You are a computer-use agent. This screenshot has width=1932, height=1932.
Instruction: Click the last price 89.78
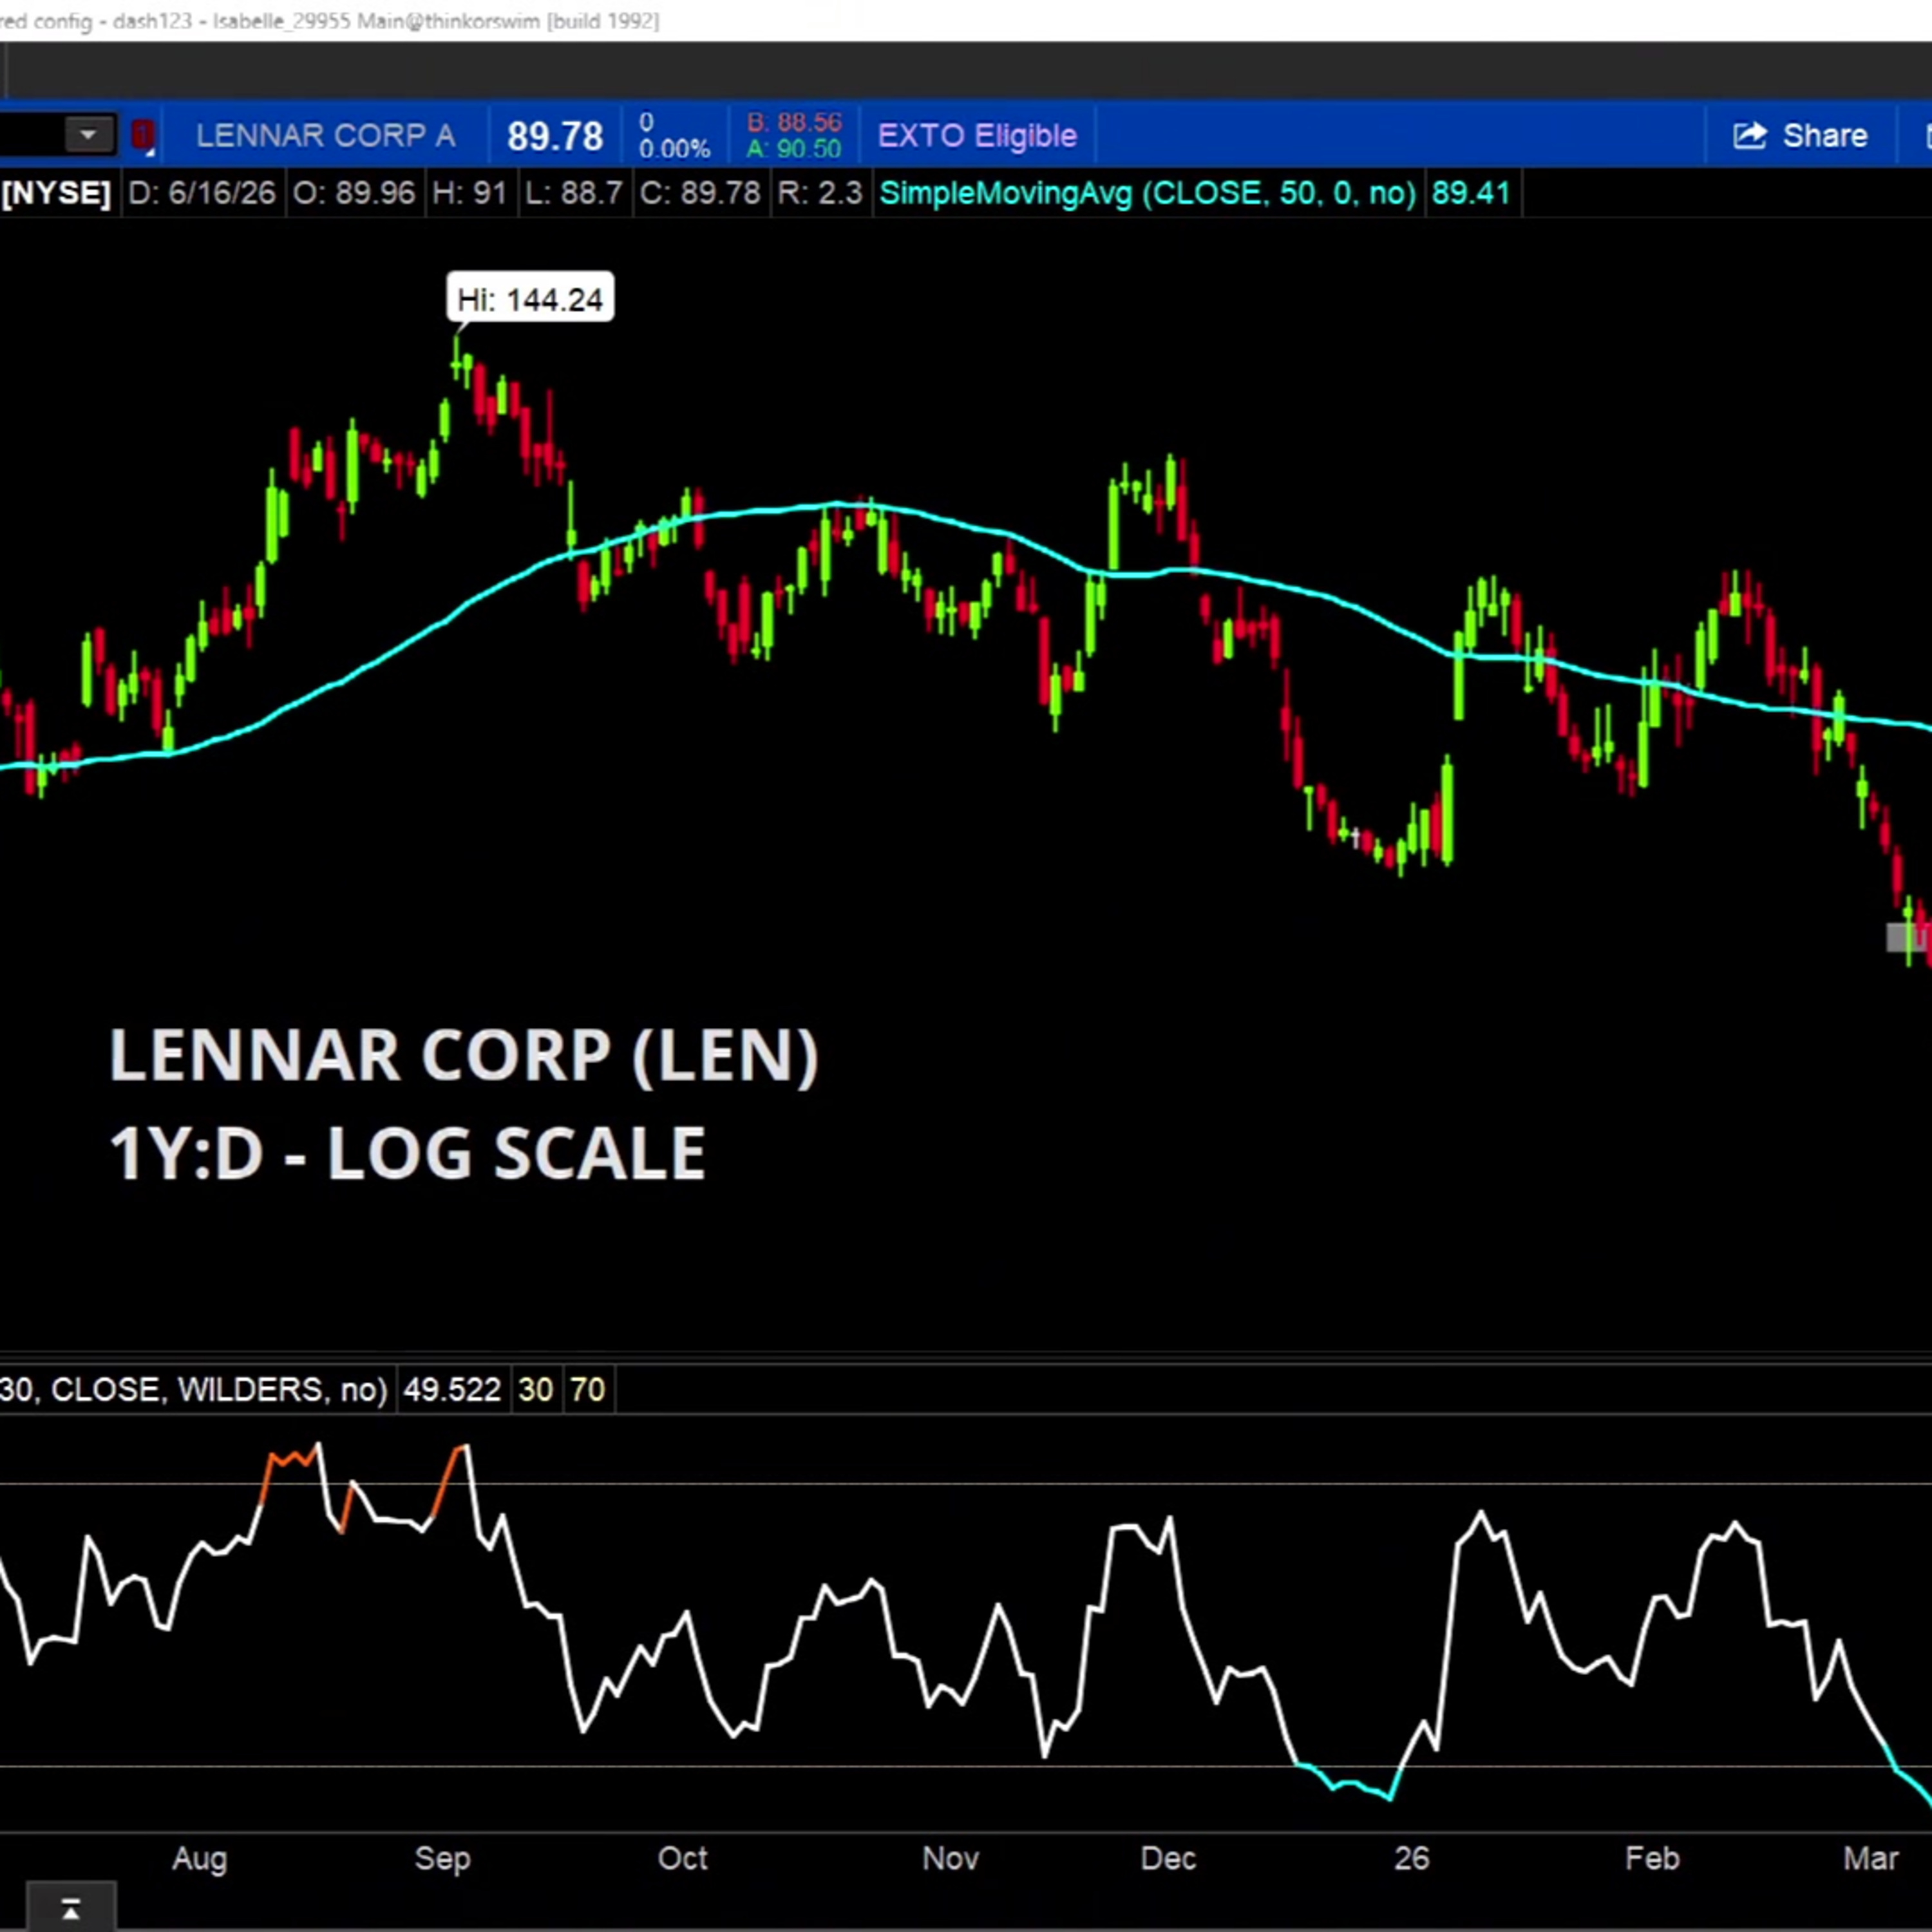[555, 136]
